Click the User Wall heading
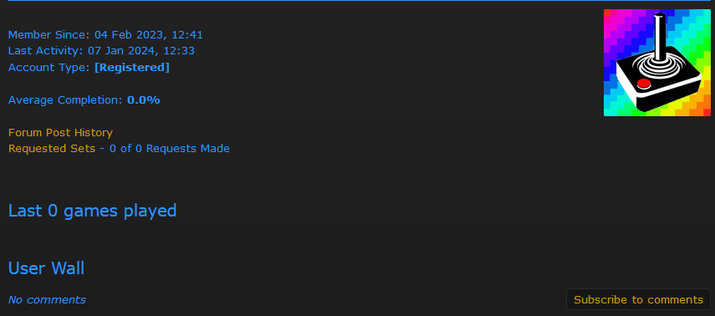Image resolution: width=715 pixels, height=316 pixels. tap(47, 268)
